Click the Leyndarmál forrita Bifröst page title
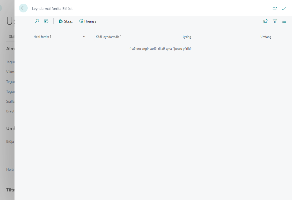This screenshot has height=200, width=292. pos(52,9)
